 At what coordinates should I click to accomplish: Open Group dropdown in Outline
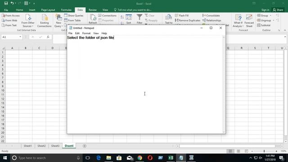264,16
